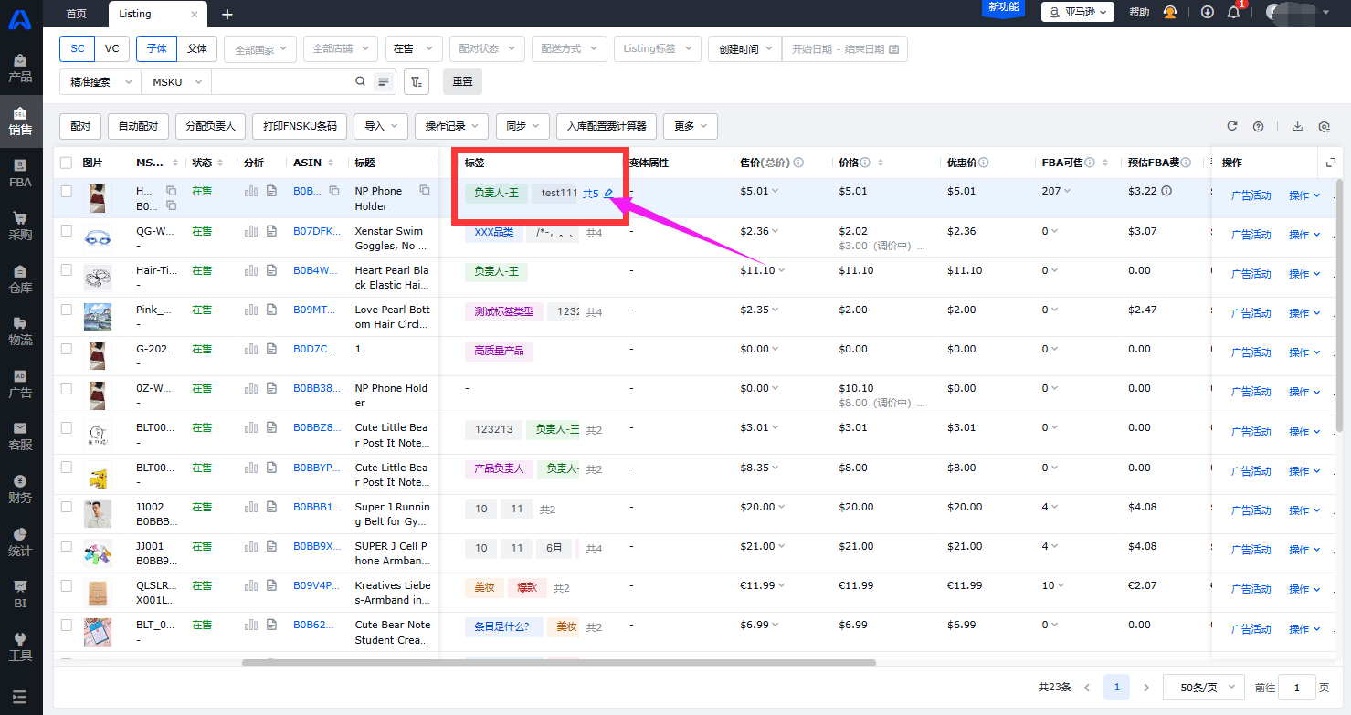The height and width of the screenshot is (715, 1351).
Task: Open the download center icon in header
Action: click(1208, 12)
